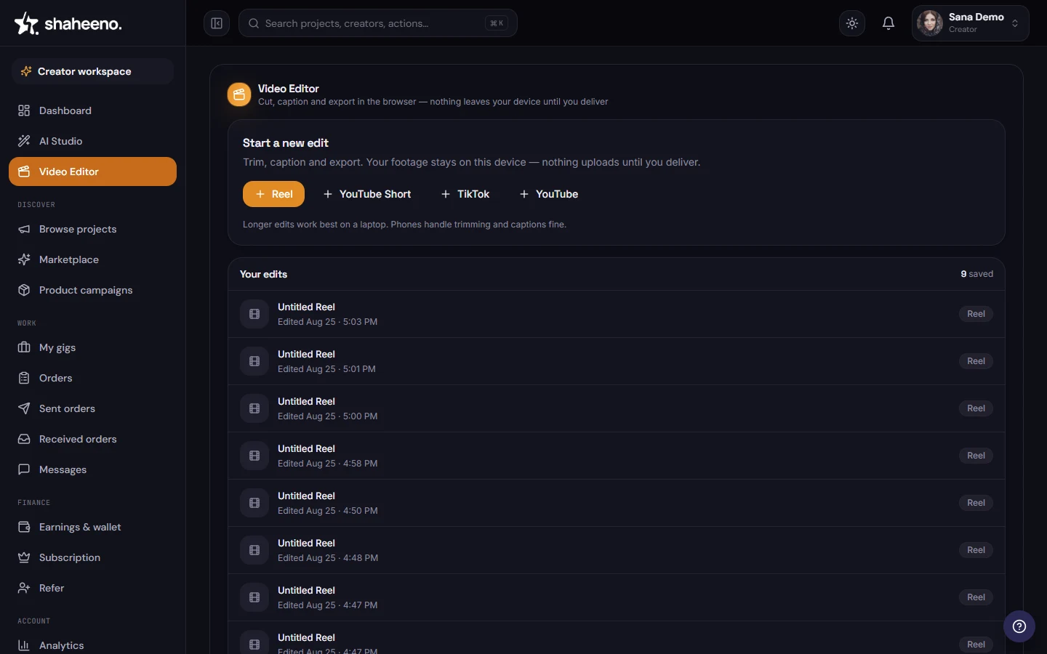Focus the search projects field
1047x654 pixels.
[x=378, y=23]
